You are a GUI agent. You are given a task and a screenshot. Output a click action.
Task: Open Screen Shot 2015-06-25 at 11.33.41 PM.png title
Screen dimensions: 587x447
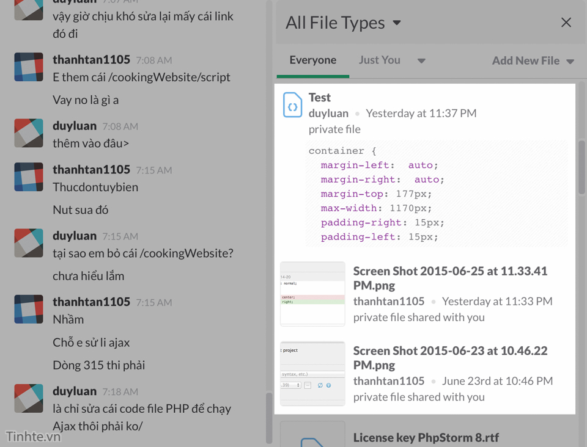pyautogui.click(x=450, y=278)
